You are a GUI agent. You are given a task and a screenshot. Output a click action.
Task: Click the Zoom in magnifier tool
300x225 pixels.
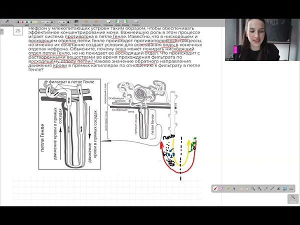(253, 188)
